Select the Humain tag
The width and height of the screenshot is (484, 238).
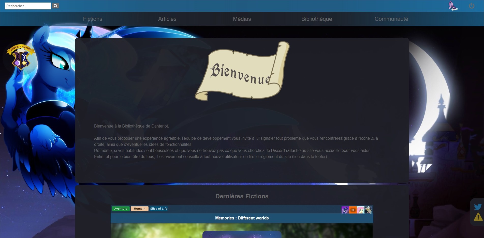[x=140, y=209]
